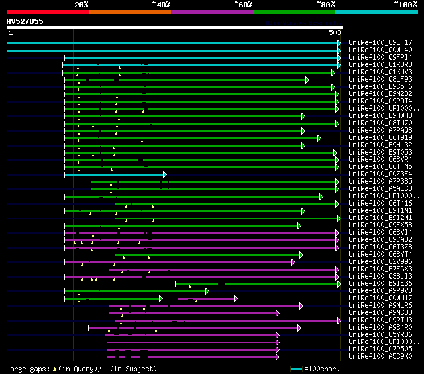Click the purple ~60% legend segment
Screen dimensions: 424x374
(212, 12)
